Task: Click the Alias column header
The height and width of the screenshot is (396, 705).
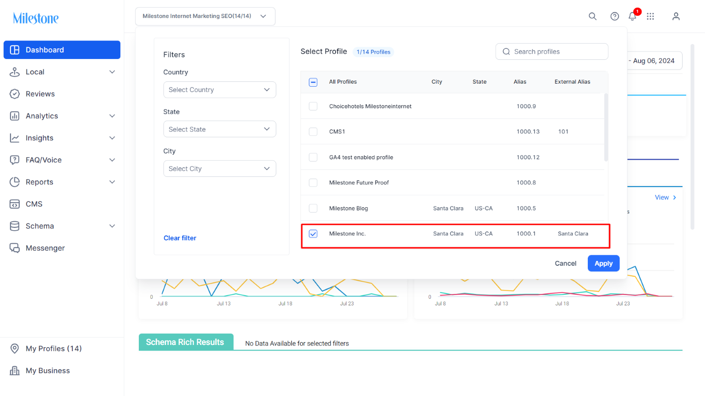Action: point(520,82)
